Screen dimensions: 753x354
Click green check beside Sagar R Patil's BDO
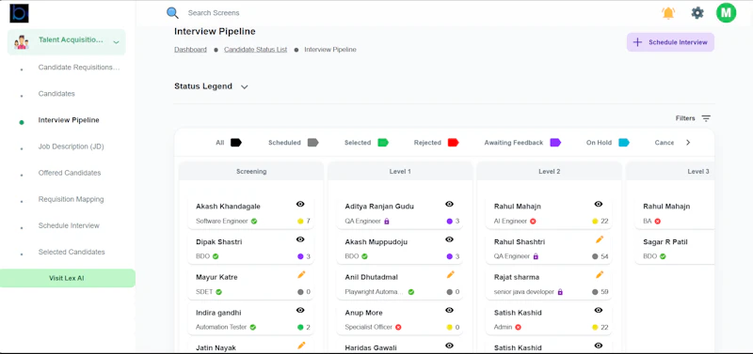tap(663, 256)
